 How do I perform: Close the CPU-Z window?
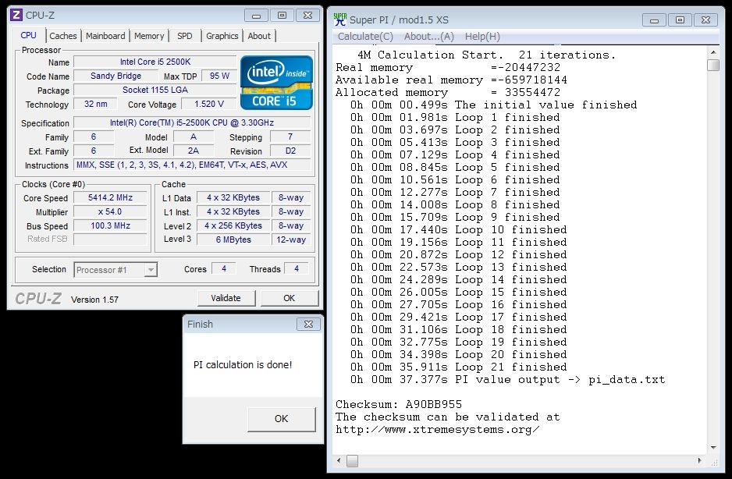pyautogui.click(x=307, y=16)
